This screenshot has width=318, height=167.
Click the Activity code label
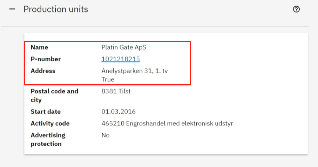(x=50, y=123)
